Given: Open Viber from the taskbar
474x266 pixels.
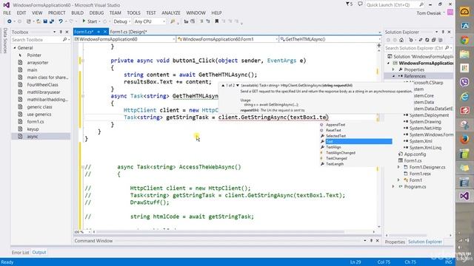Looking at the screenshot, I should click(464, 82).
